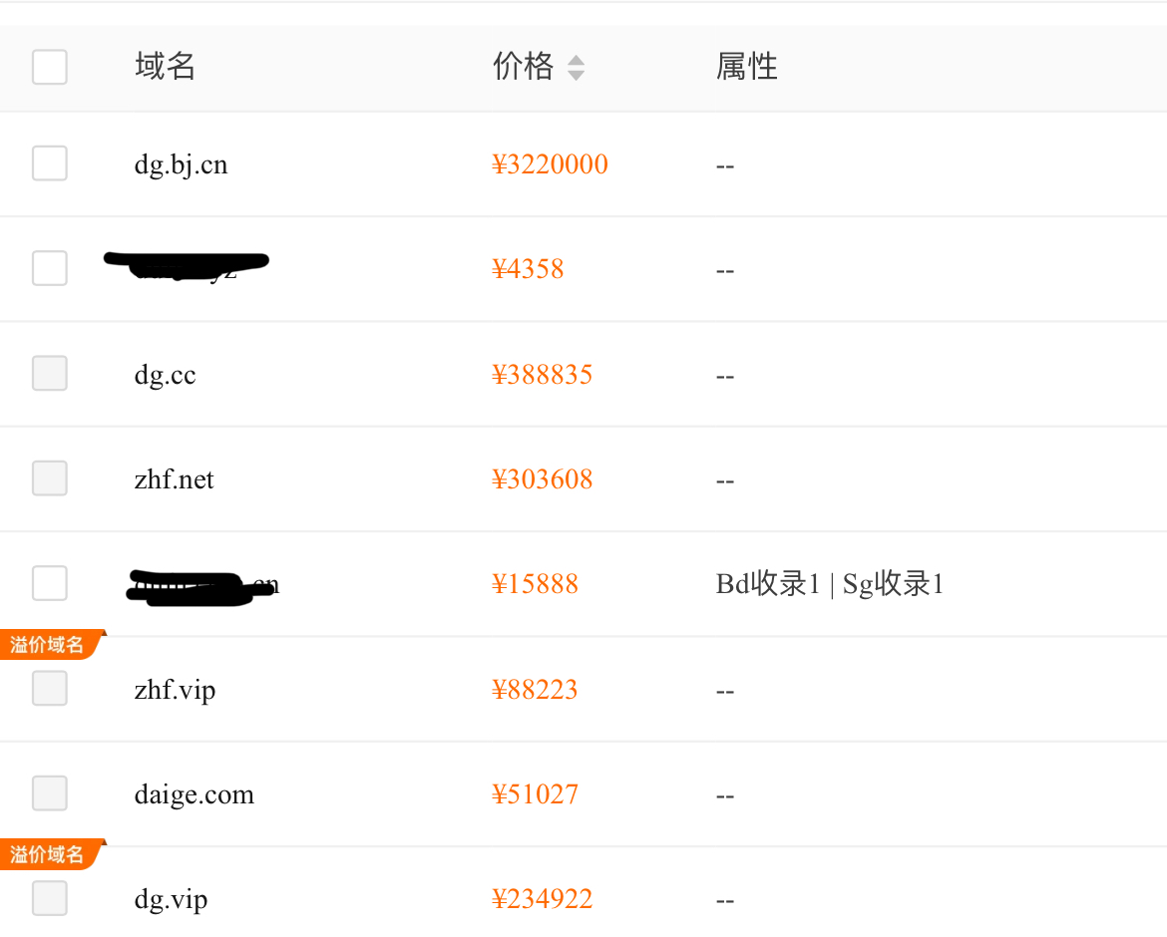This screenshot has width=1167, height=937.
Task: Open the daige.com domain listing
Action: pyautogui.click(x=194, y=794)
